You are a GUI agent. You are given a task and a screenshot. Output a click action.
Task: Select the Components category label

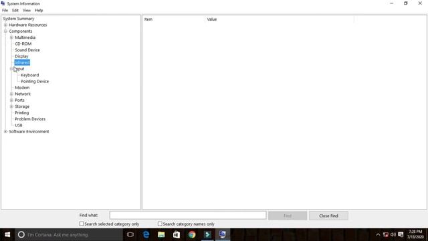[21, 31]
